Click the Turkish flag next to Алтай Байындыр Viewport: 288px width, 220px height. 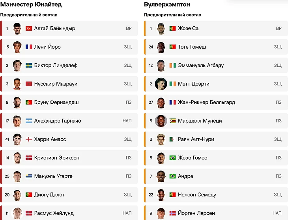(29, 28)
